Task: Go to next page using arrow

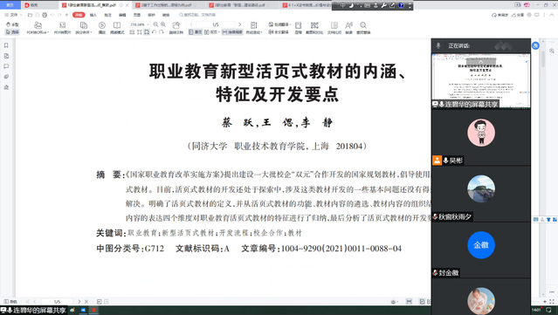Action: [x=240, y=24]
